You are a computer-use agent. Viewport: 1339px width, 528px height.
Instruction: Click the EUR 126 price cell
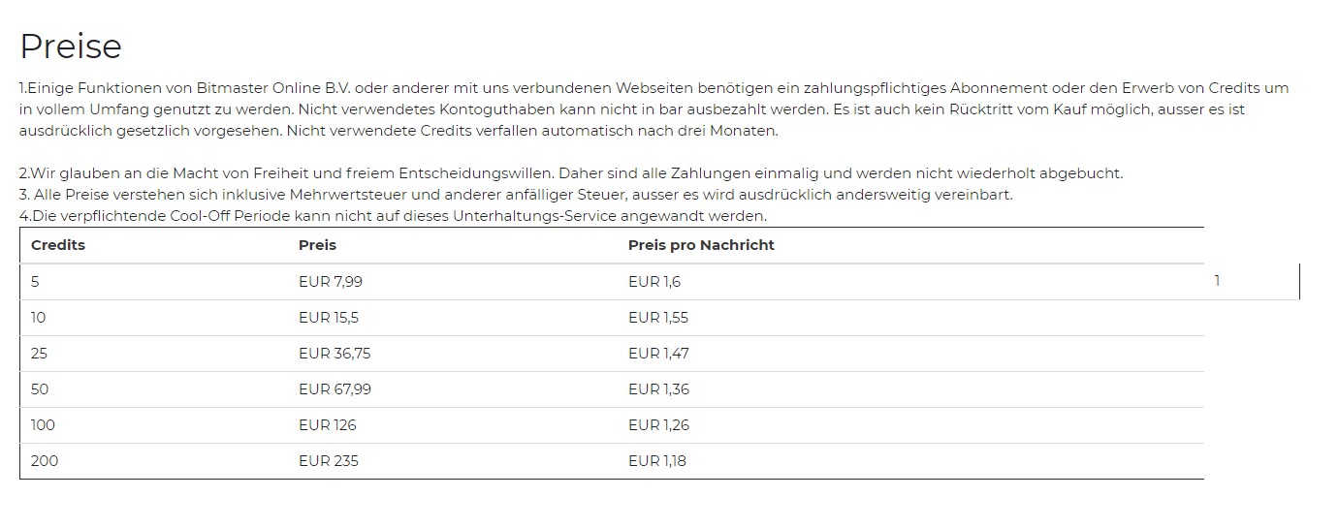328,425
